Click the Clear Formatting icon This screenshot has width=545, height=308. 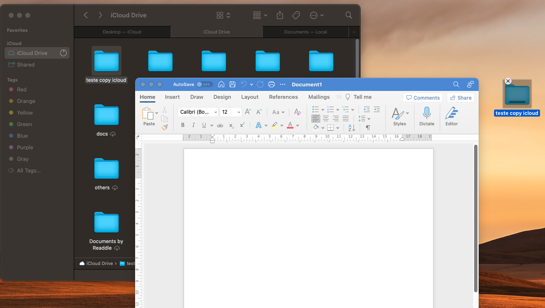click(297, 112)
